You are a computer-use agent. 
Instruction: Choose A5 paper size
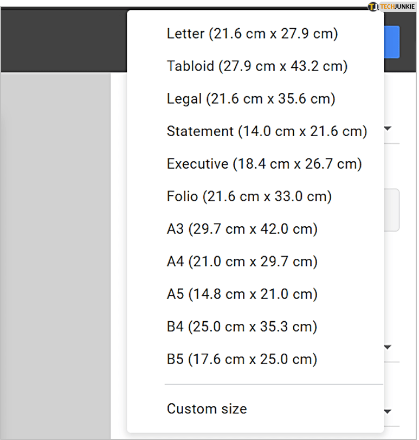point(242,294)
